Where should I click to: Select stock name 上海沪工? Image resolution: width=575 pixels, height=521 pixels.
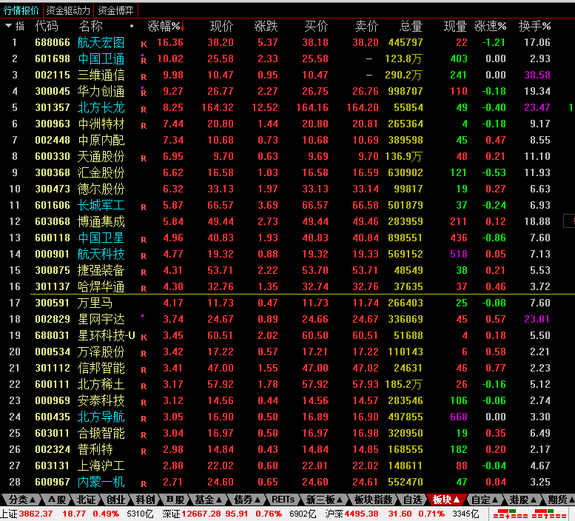pos(101,465)
